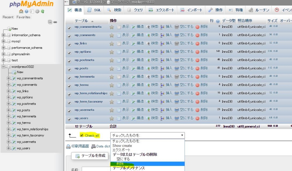
Task: Uncheck the wp_posts row checkbox
Action: (x=69, y=70)
